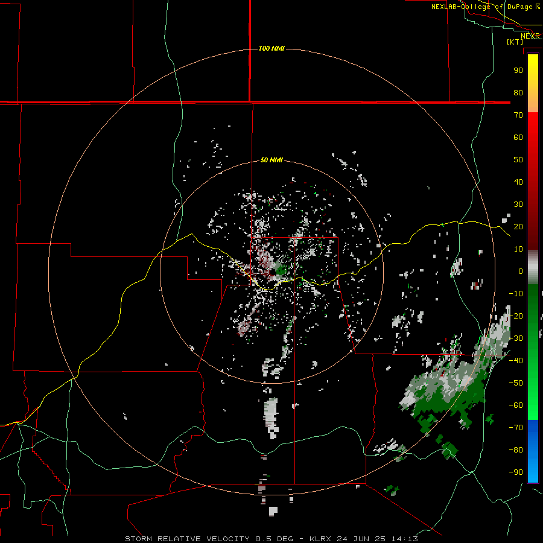The height and width of the screenshot is (543, 543).
Task: Click the 14:13 timestamp
Action: pos(405,539)
